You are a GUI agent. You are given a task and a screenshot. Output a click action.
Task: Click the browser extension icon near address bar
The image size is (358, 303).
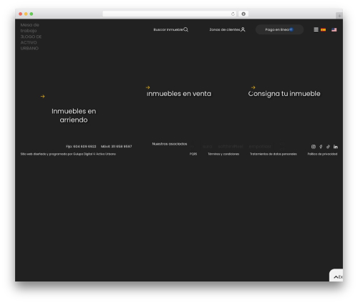click(243, 14)
